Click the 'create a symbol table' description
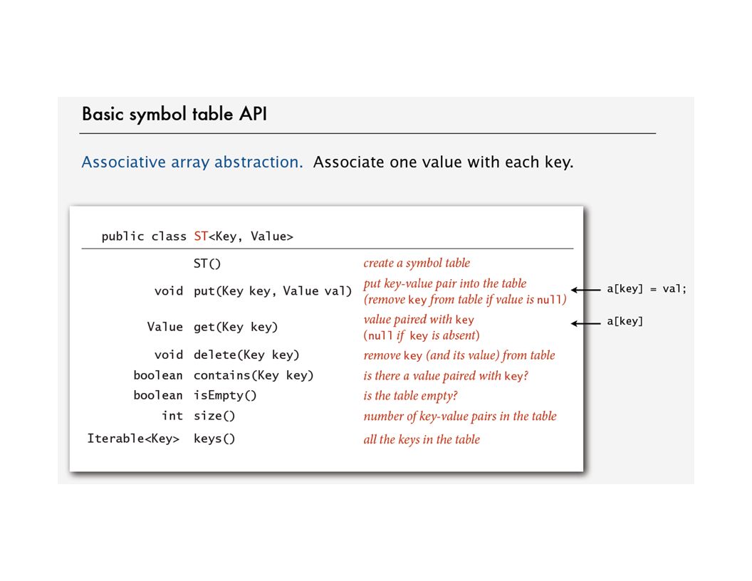Screen dimensions: 752x581 (x=417, y=263)
